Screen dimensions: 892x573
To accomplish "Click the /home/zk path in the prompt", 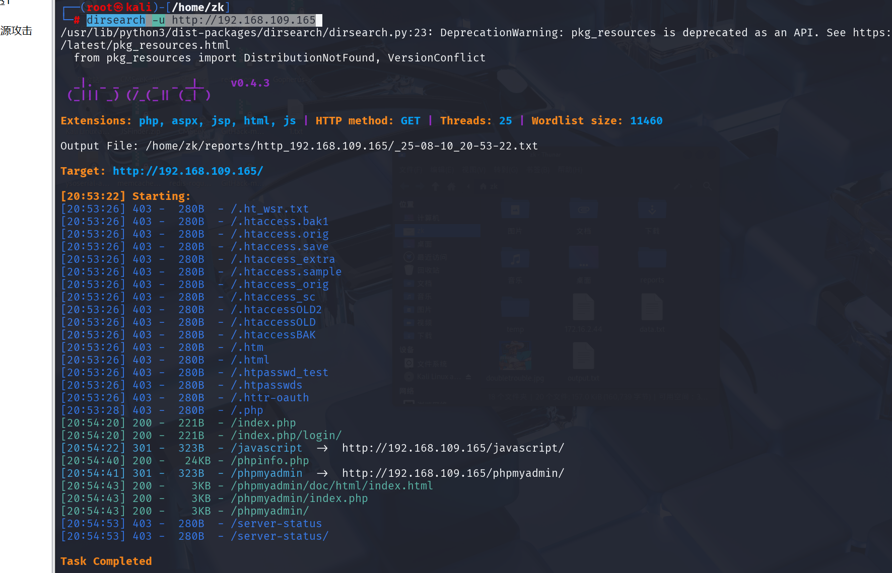I will click(x=198, y=7).
